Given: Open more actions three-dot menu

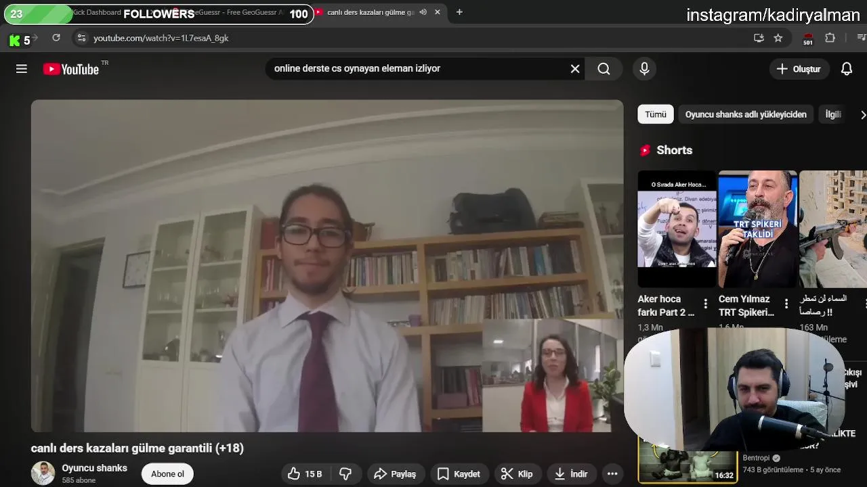Looking at the screenshot, I should pos(612,474).
